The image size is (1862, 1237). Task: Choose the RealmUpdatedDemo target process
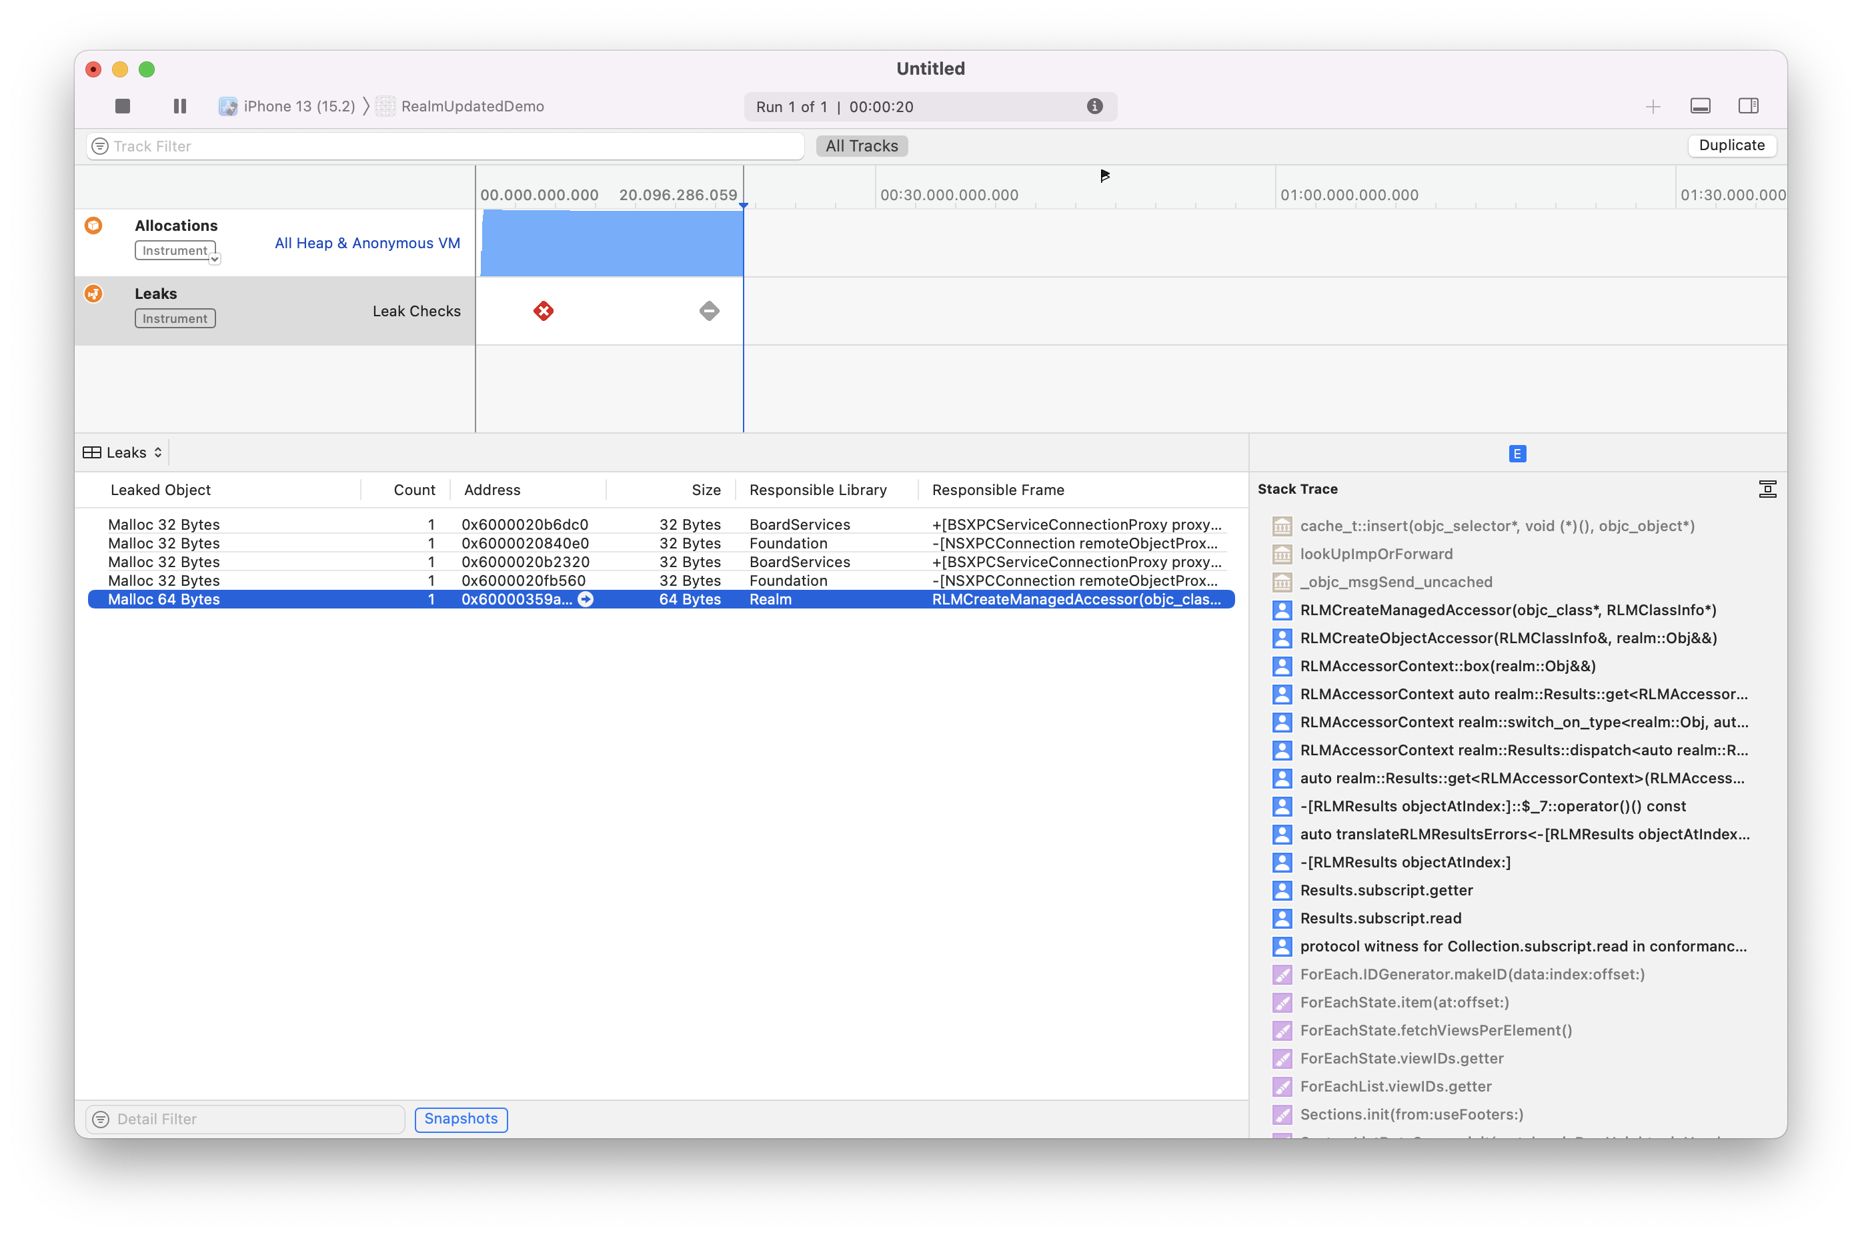tap(460, 107)
